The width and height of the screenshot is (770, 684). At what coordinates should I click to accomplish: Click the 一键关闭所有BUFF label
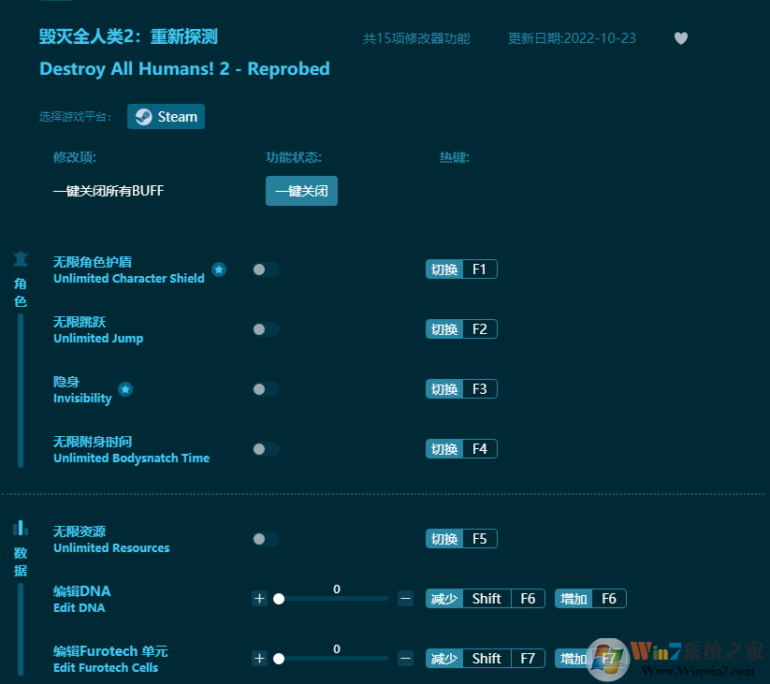109,191
